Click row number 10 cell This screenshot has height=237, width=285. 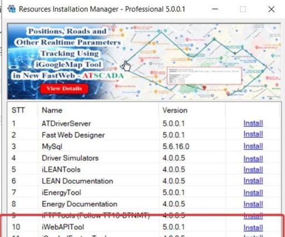pos(16,227)
